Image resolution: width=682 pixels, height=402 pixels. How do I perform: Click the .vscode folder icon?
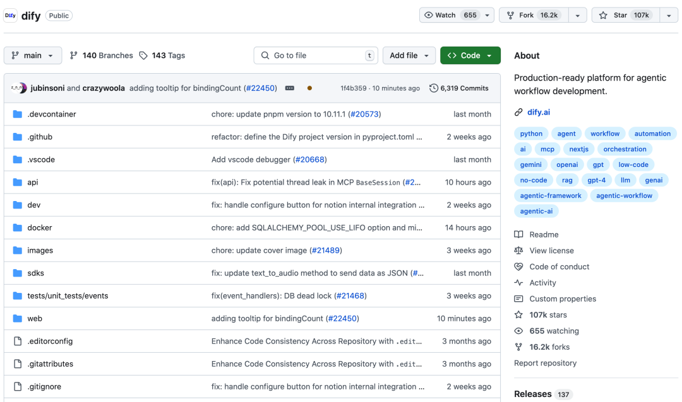pos(18,159)
